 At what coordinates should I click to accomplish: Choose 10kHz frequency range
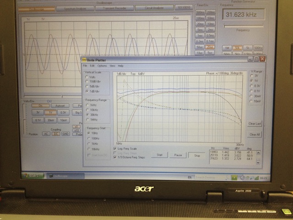tap(92, 110)
